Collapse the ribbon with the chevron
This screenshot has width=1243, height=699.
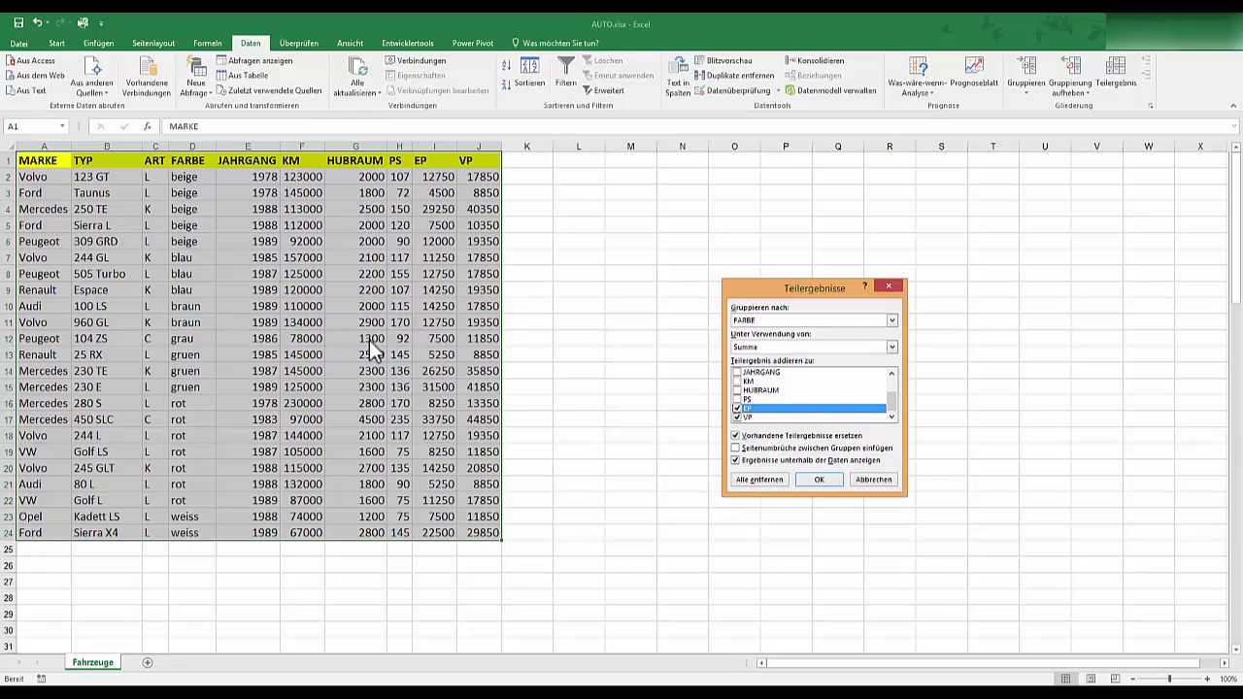(x=1233, y=106)
